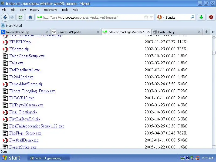The image size is (216, 162).
Task: Reload the current page
Action: click(x=21, y=17)
